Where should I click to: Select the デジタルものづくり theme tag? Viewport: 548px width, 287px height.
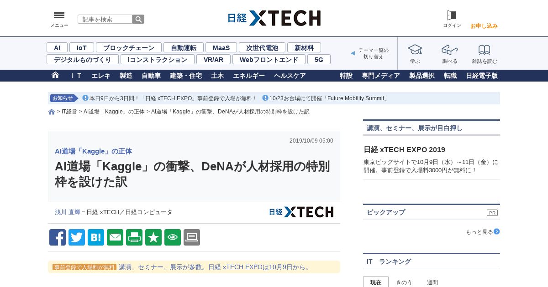(83, 59)
